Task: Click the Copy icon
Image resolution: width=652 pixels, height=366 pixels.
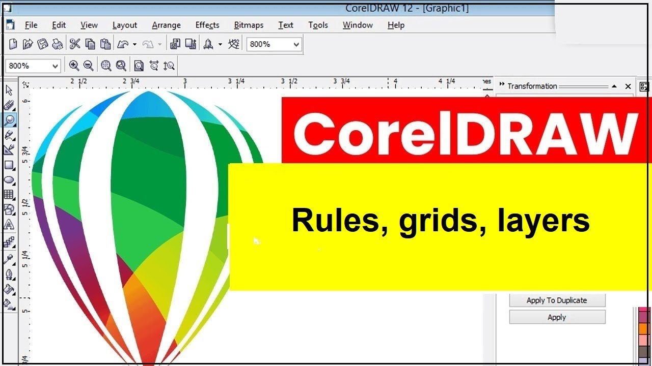Action: click(90, 45)
